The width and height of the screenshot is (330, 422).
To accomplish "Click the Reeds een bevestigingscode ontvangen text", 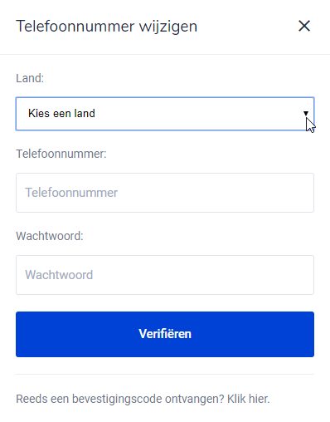I will (x=120, y=399).
